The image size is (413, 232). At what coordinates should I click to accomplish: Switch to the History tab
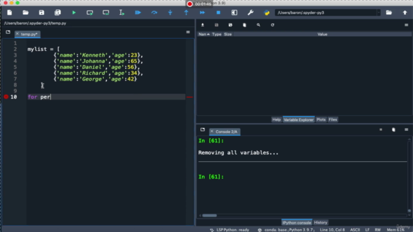coord(320,222)
